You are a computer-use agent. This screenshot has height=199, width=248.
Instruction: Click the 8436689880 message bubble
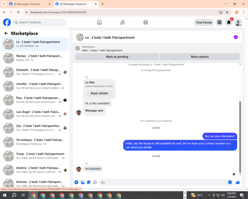(x=93, y=169)
